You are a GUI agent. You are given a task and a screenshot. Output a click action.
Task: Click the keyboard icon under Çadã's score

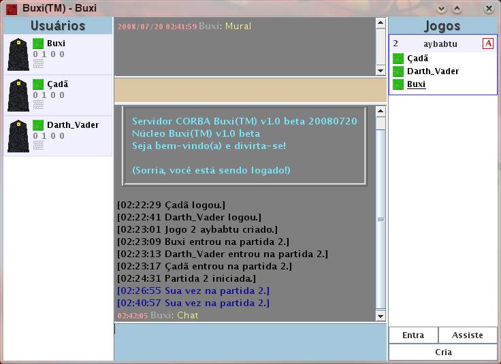(38, 104)
